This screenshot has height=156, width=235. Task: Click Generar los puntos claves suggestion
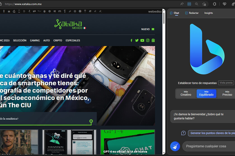211,133
